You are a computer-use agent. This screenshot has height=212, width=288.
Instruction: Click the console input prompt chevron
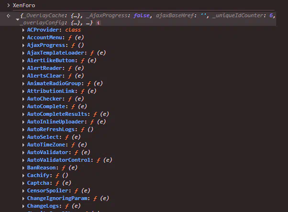(9, 5)
